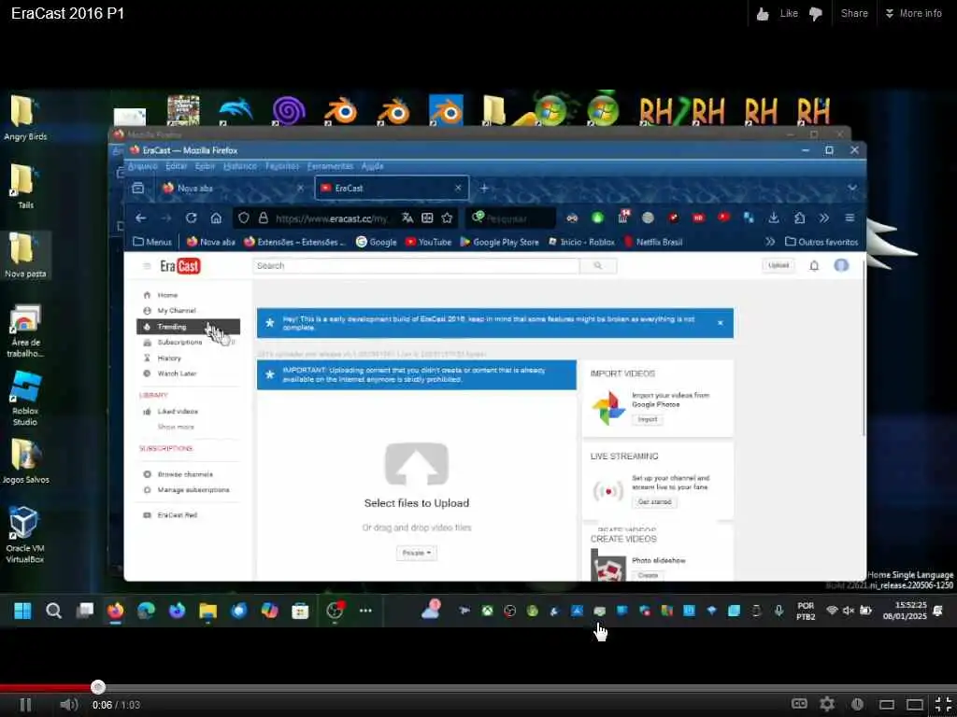957x717 pixels.
Task: Open the Netflix Brasil bookmark
Action: (x=653, y=242)
